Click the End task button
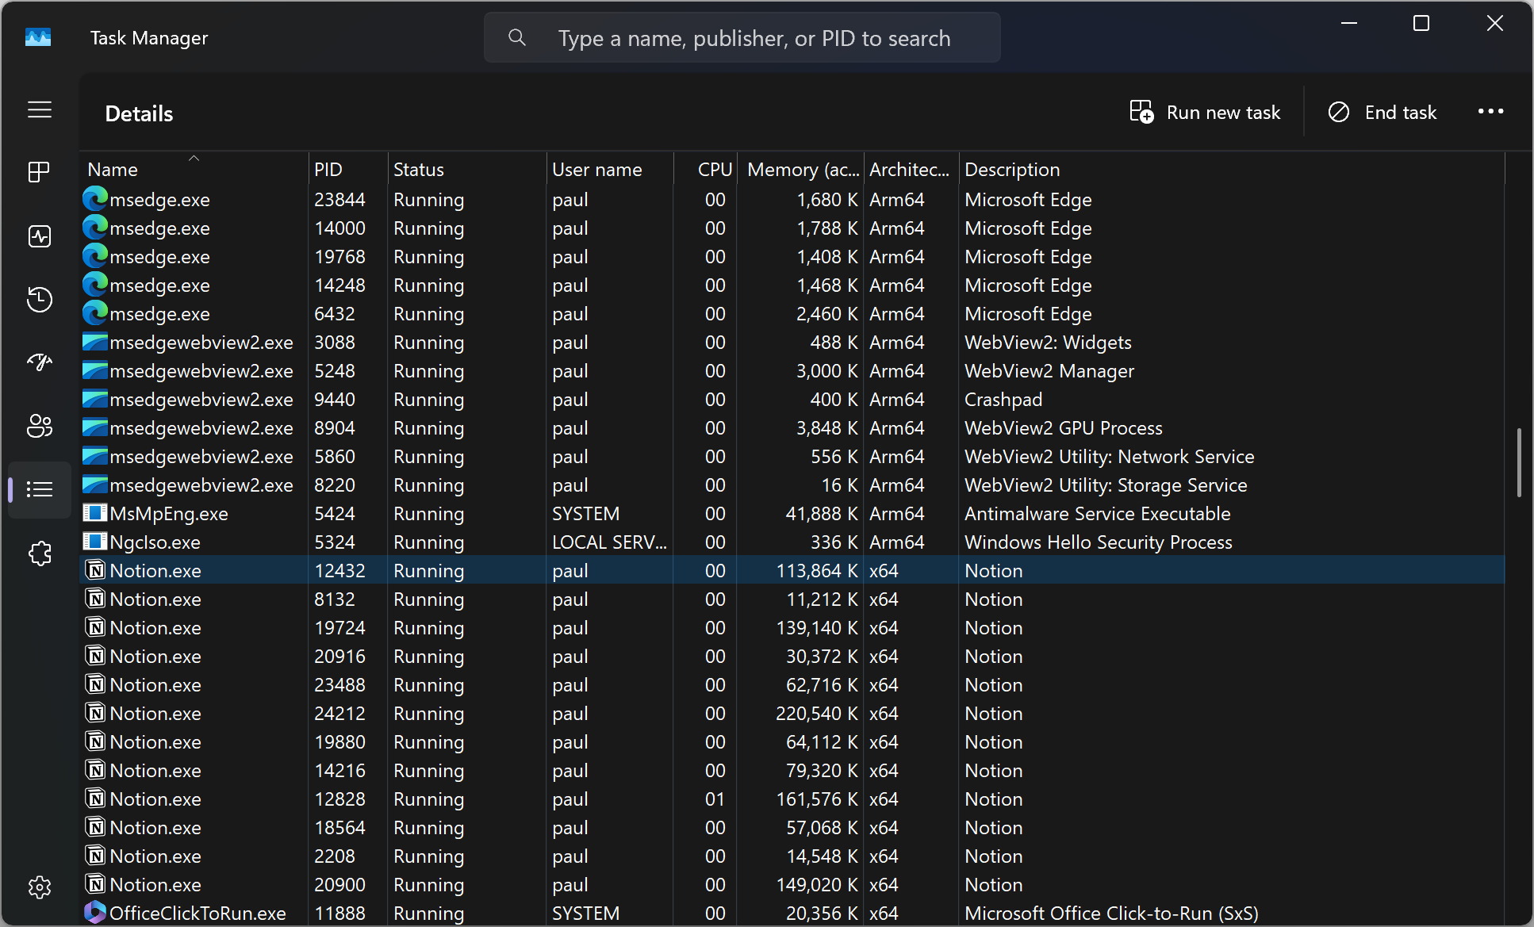Viewport: 1534px width, 927px height. [1383, 113]
